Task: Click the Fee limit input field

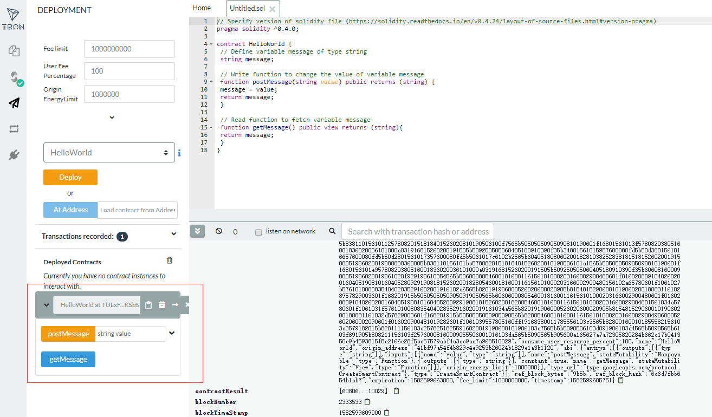Action: coord(130,49)
